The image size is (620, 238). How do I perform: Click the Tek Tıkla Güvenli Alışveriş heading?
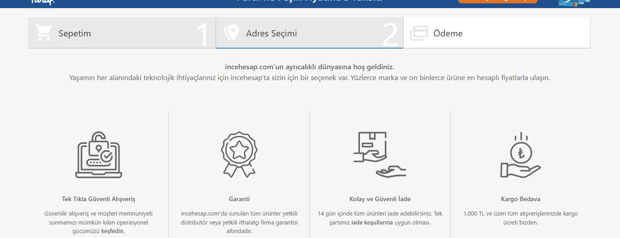point(99,199)
